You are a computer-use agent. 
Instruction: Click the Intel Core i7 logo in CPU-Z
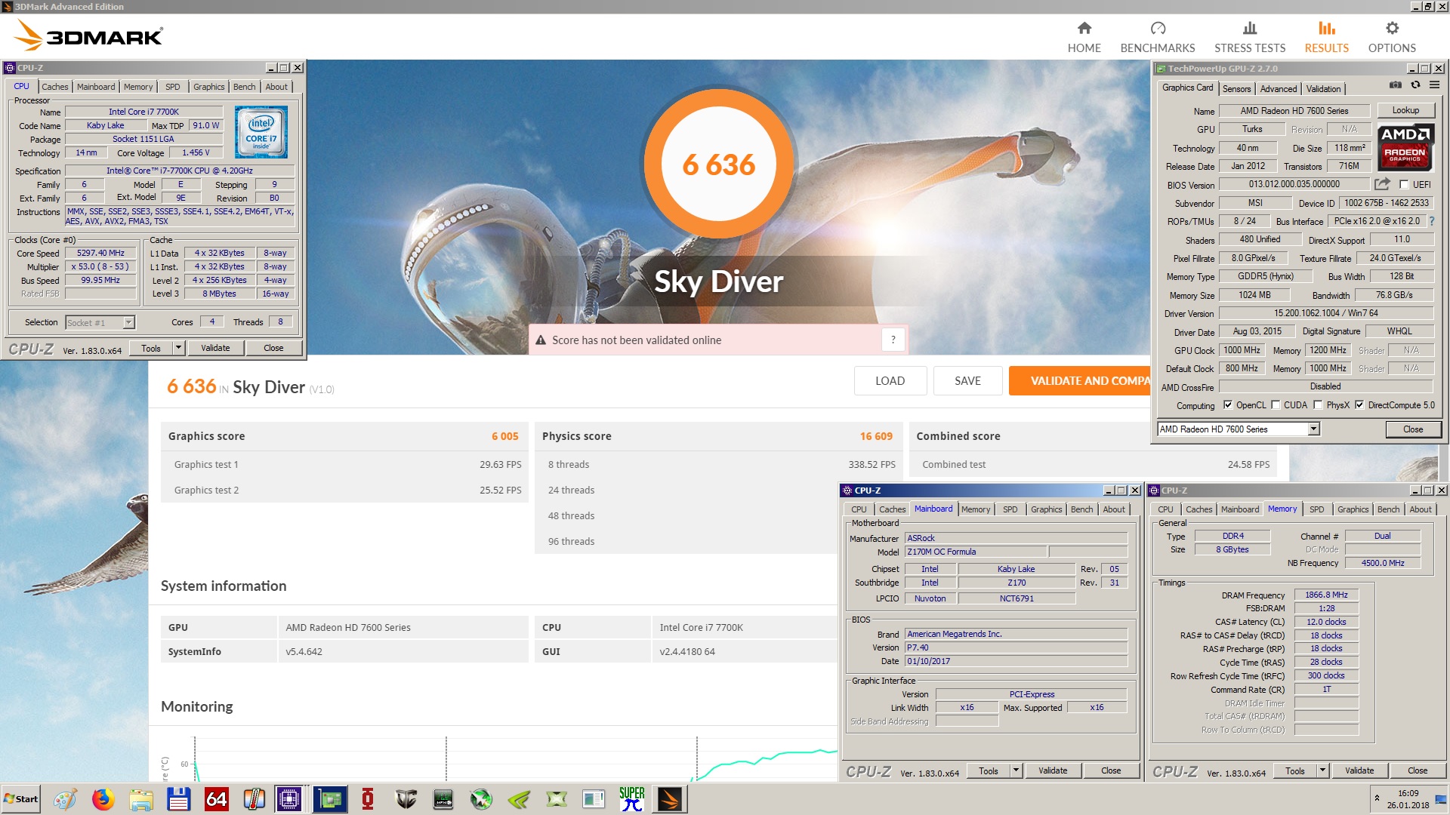261,131
